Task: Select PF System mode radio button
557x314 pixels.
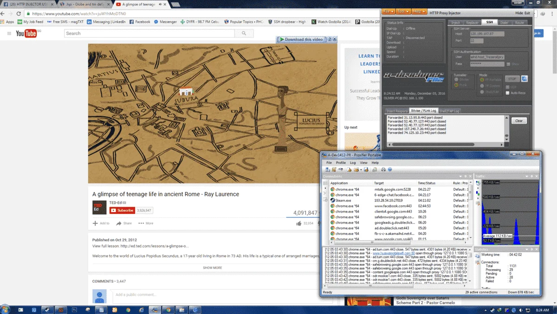Action: tap(482, 86)
